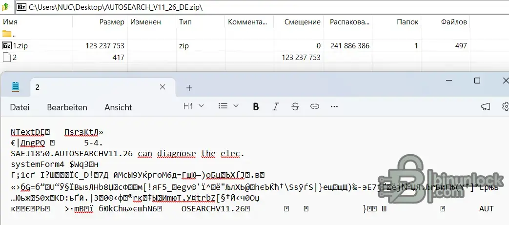The image size is (509, 225).
Task: Sort 7-Zip list by Имя column
Action: point(36,22)
